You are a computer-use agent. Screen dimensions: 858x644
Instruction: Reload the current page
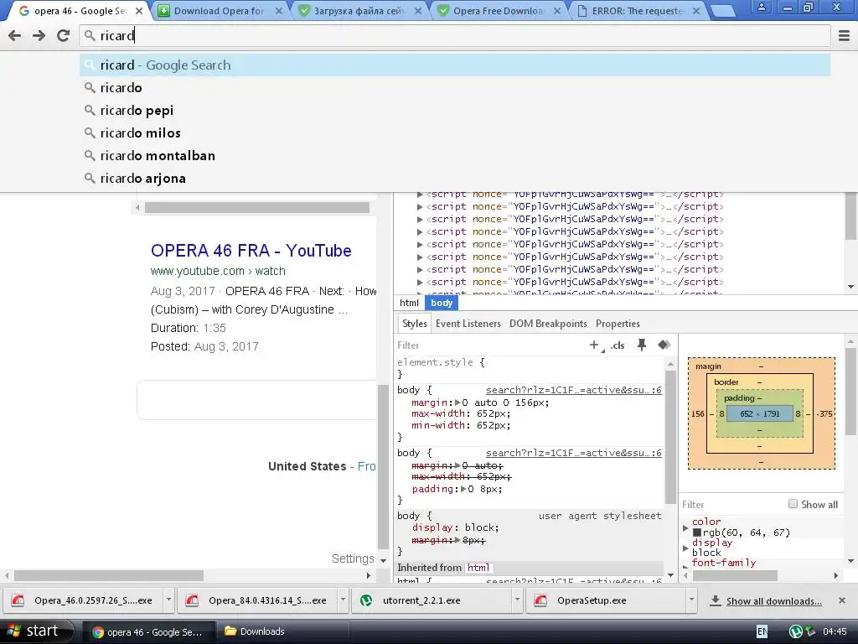pyautogui.click(x=64, y=35)
